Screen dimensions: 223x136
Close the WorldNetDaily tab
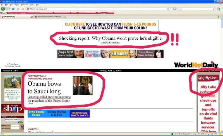coord(32,17)
